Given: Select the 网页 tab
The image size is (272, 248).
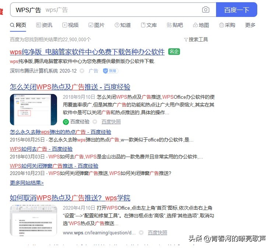Looking at the screenshot, I should click(x=18, y=25).
